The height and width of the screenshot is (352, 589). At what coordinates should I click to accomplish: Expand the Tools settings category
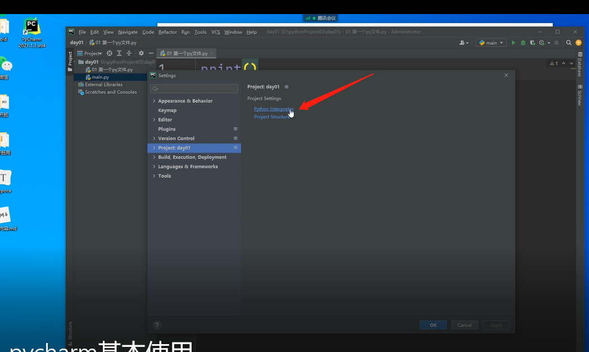[x=154, y=176]
